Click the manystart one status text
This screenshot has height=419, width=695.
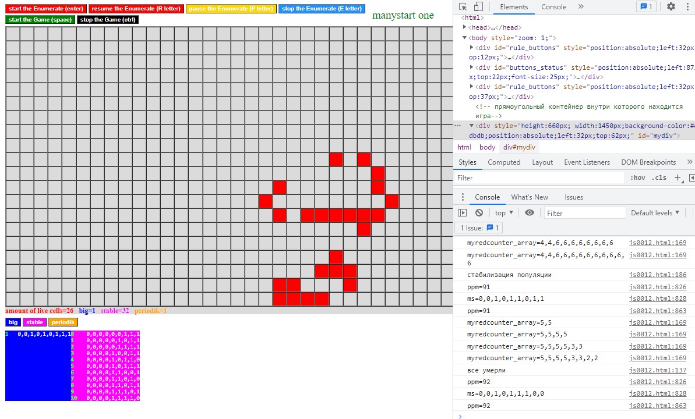pos(403,16)
